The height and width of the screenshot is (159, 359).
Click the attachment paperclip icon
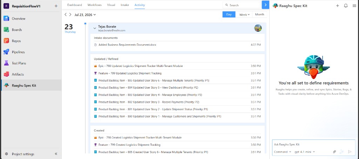point(334,152)
